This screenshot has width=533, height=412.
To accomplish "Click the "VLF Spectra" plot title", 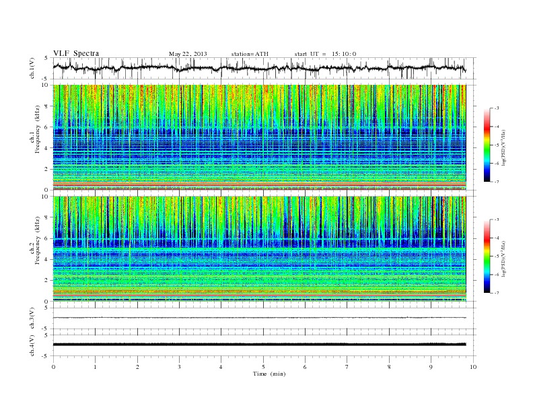I will click(x=76, y=53).
